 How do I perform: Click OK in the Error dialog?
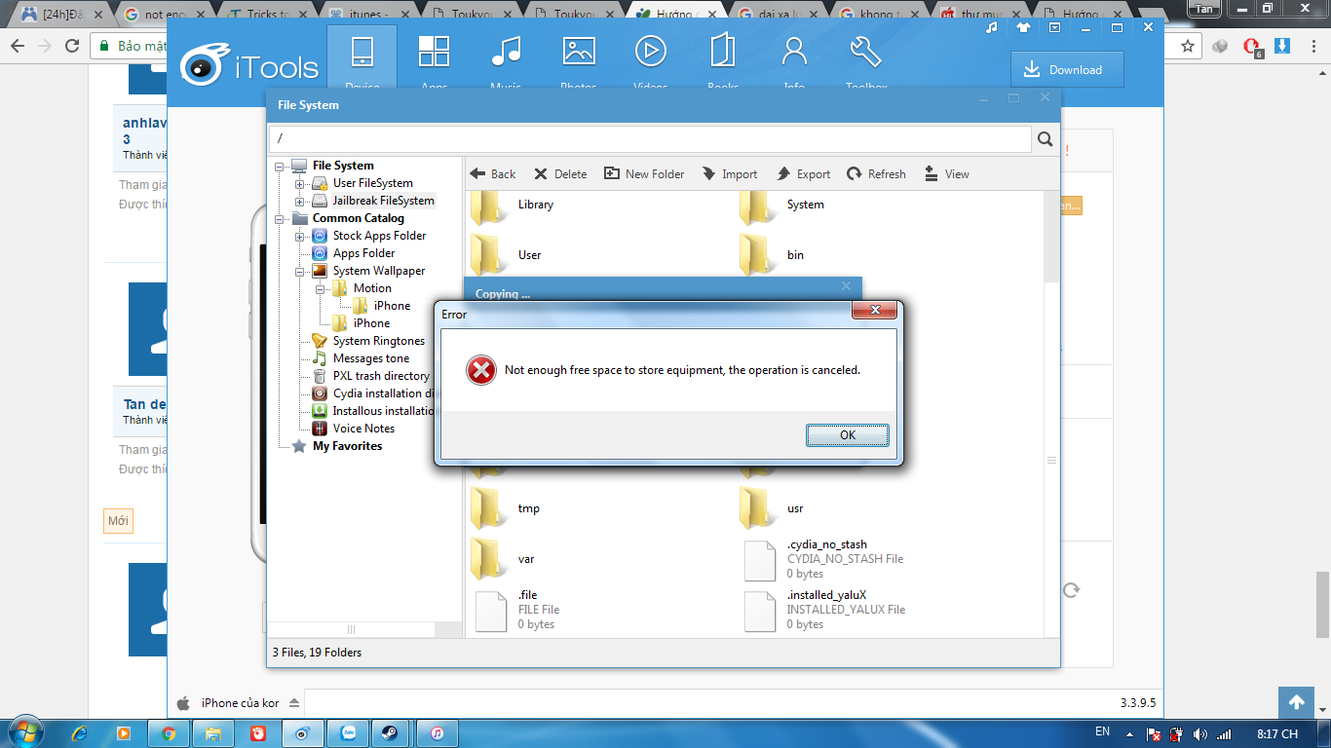pos(847,435)
